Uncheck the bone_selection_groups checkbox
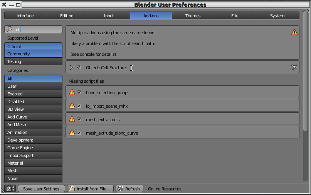The width and height of the screenshot is (311, 195). coord(79,92)
